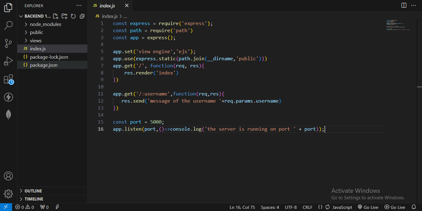Collapse all folders in explorer
The image size is (422, 211).
(82, 16)
